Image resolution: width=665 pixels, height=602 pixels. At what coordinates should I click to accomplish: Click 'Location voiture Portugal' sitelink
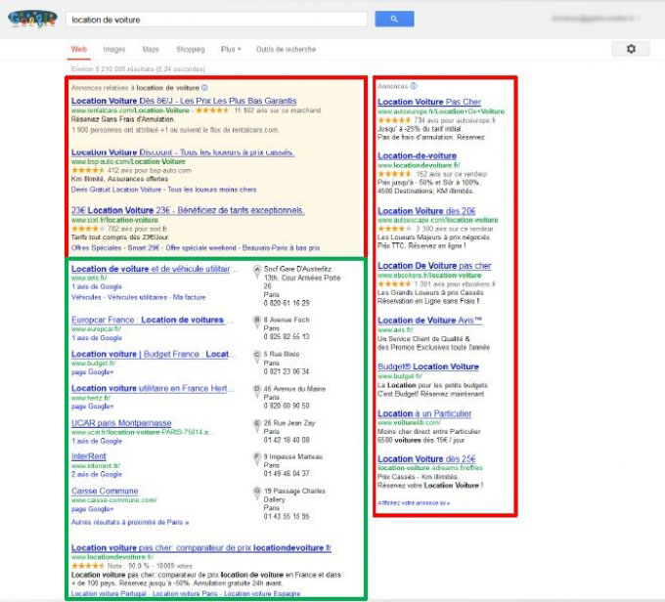109,593
